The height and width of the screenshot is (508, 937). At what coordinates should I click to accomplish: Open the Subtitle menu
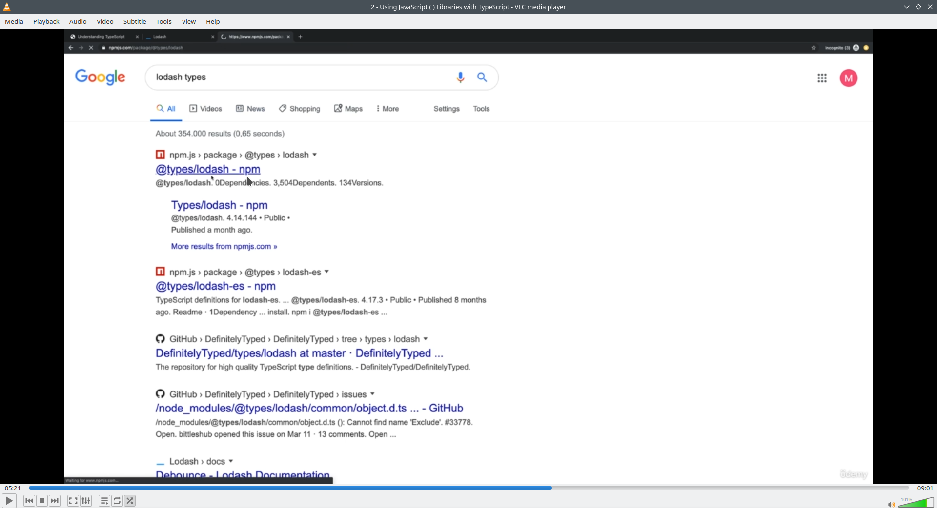click(135, 21)
